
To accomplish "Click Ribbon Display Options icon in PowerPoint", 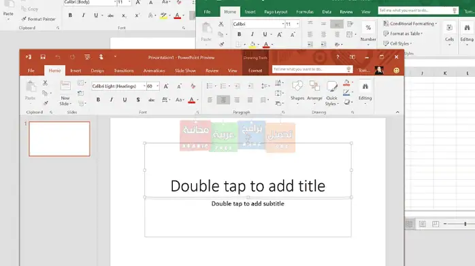I will click(x=353, y=57).
